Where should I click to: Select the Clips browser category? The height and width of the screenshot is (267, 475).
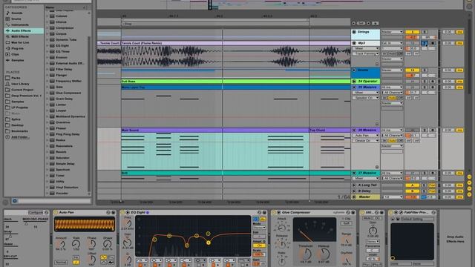click(x=15, y=54)
